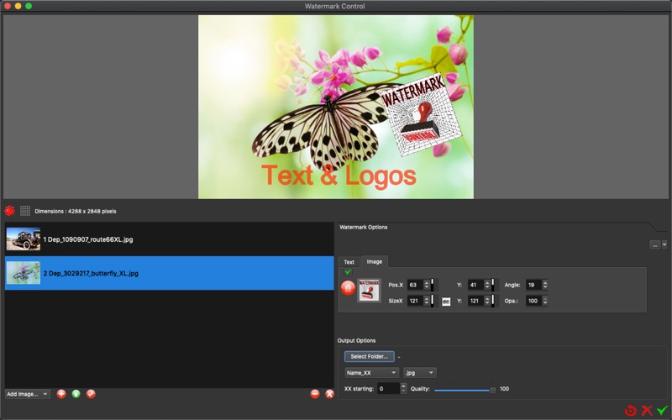The image size is (672, 420).
Task: Click the Pos.X vertical slider bar
Action: [x=433, y=285]
